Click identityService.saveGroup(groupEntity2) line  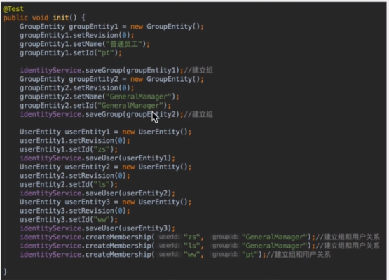tap(116, 114)
